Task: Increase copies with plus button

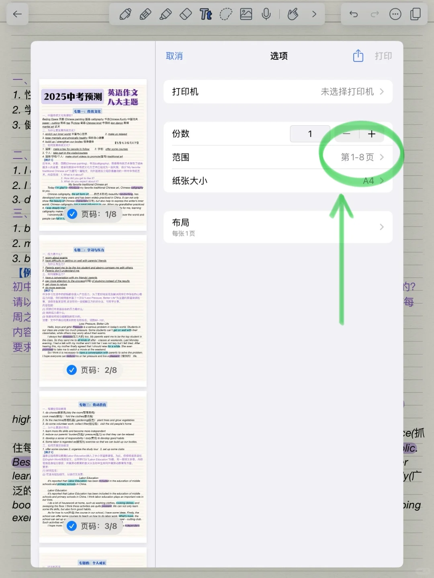Action: [x=372, y=134]
